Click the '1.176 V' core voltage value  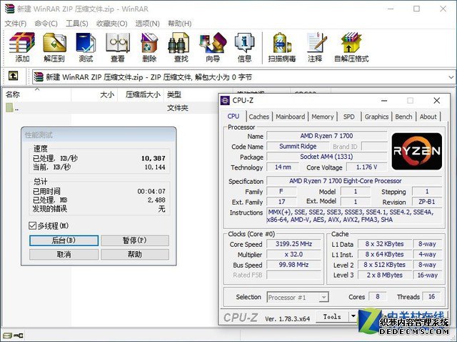point(366,167)
